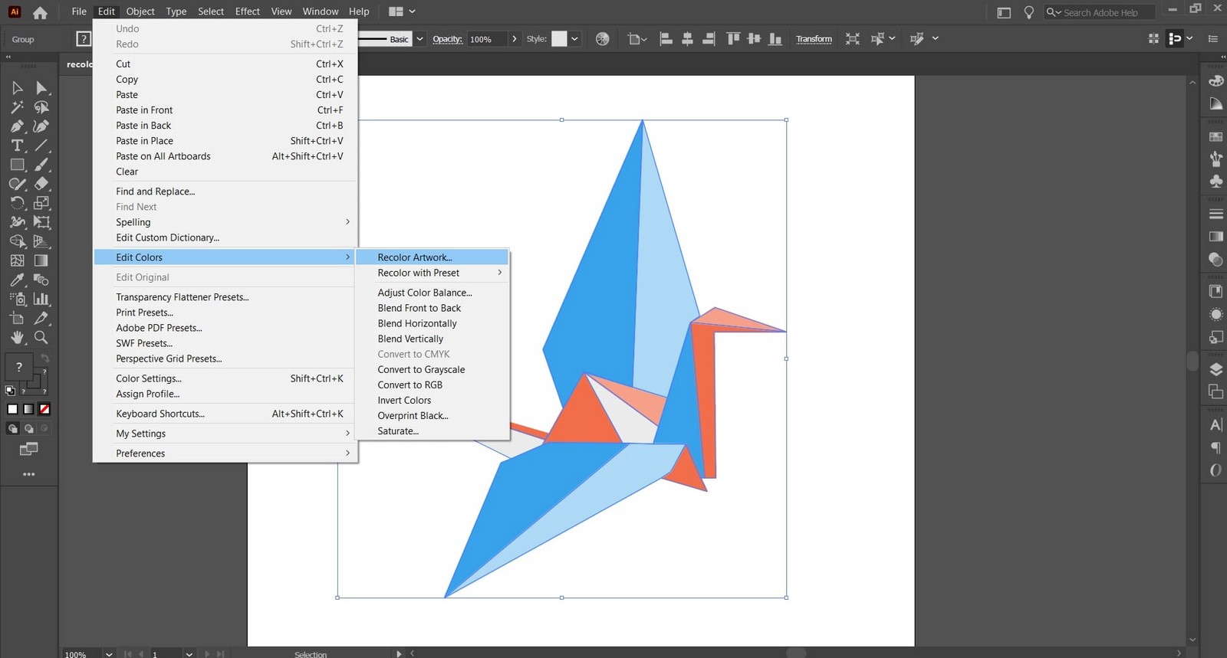1227x658 pixels.
Task: Select the Scale tool
Action: 41,203
